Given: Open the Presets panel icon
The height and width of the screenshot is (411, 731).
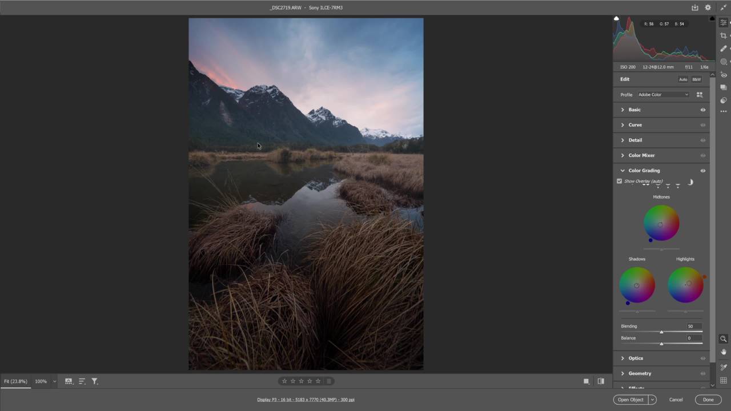Looking at the screenshot, I should (724, 100).
